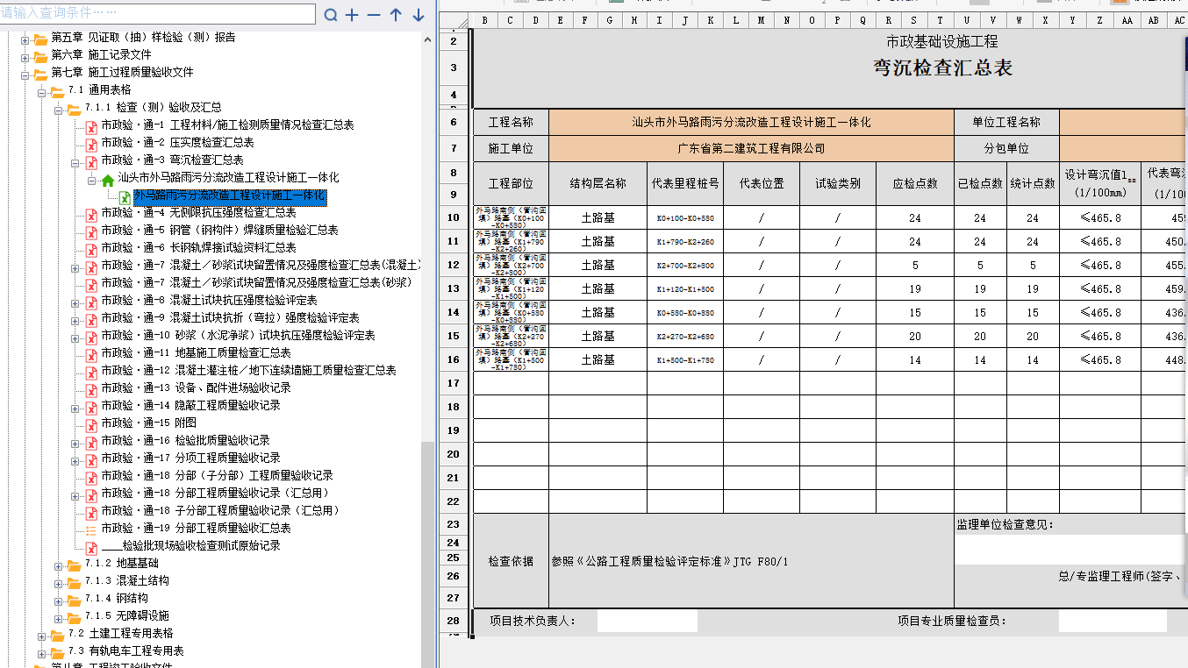
Task: Open 市政验·通-2 压实度检查汇总表
Action: point(177,143)
